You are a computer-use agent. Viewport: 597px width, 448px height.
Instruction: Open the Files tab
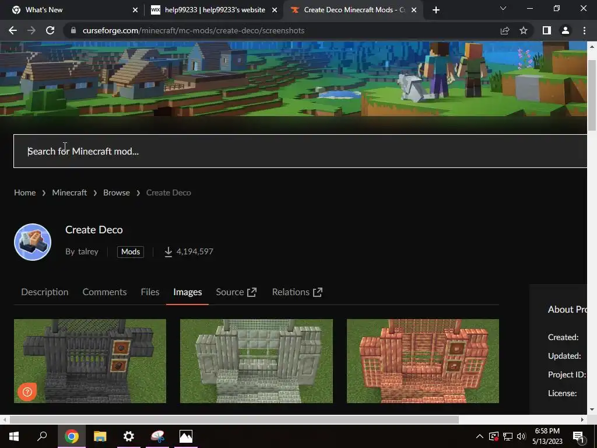150,292
